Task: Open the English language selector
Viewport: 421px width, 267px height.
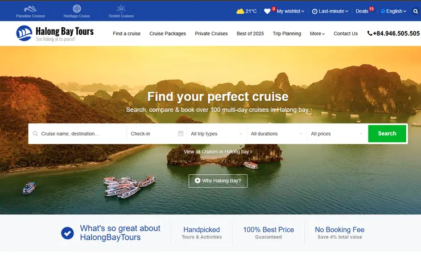Action: click(x=393, y=11)
